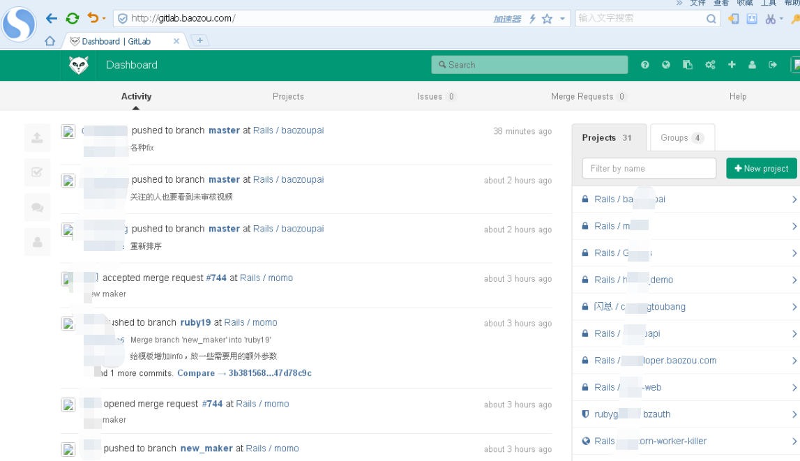Open the Issues 0 tab

pyautogui.click(x=436, y=96)
